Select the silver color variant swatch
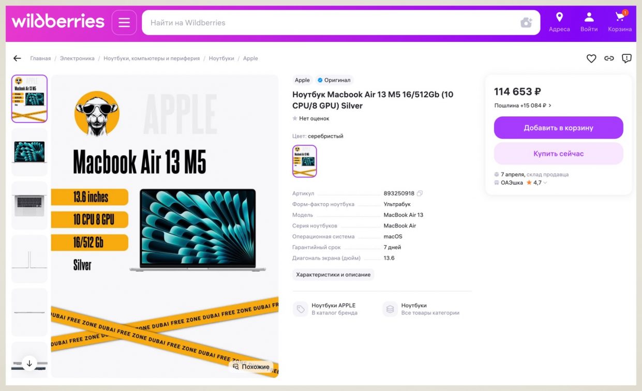This screenshot has width=642, height=391. tap(305, 161)
